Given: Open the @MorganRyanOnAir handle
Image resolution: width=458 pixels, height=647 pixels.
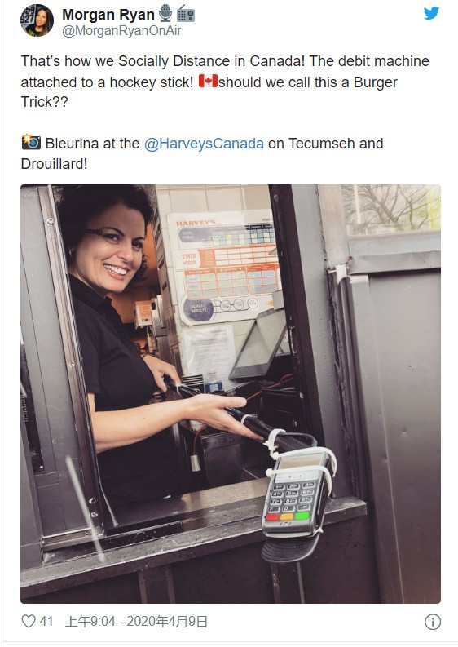Looking at the screenshot, I should pyautogui.click(x=121, y=31).
